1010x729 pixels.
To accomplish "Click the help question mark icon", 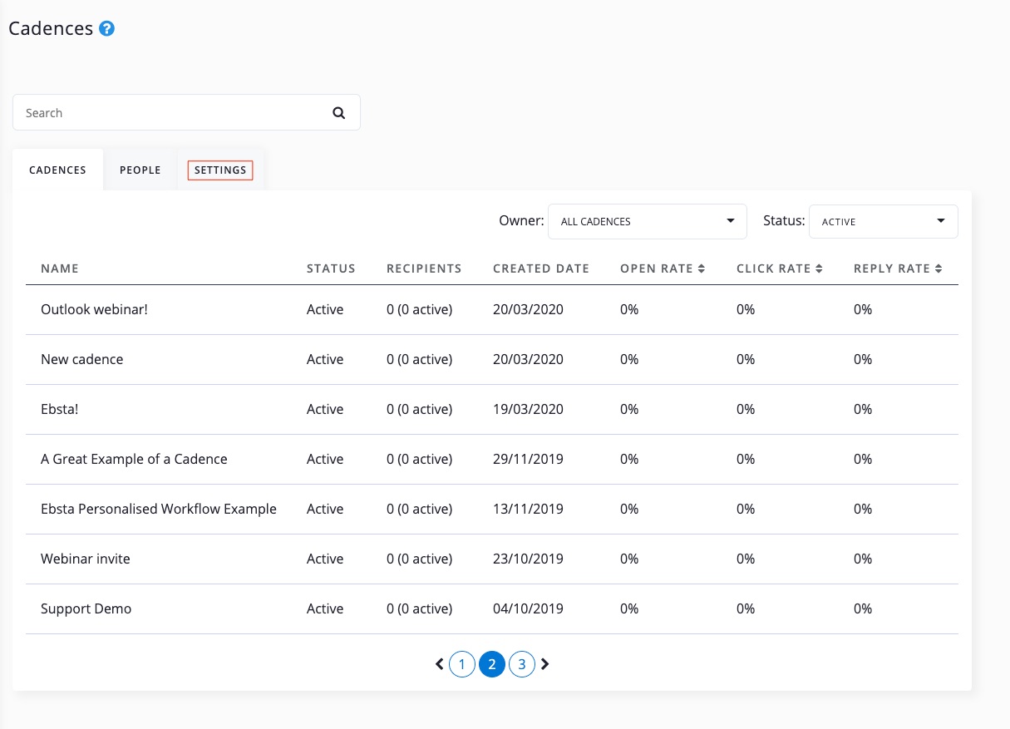I will click(x=106, y=29).
